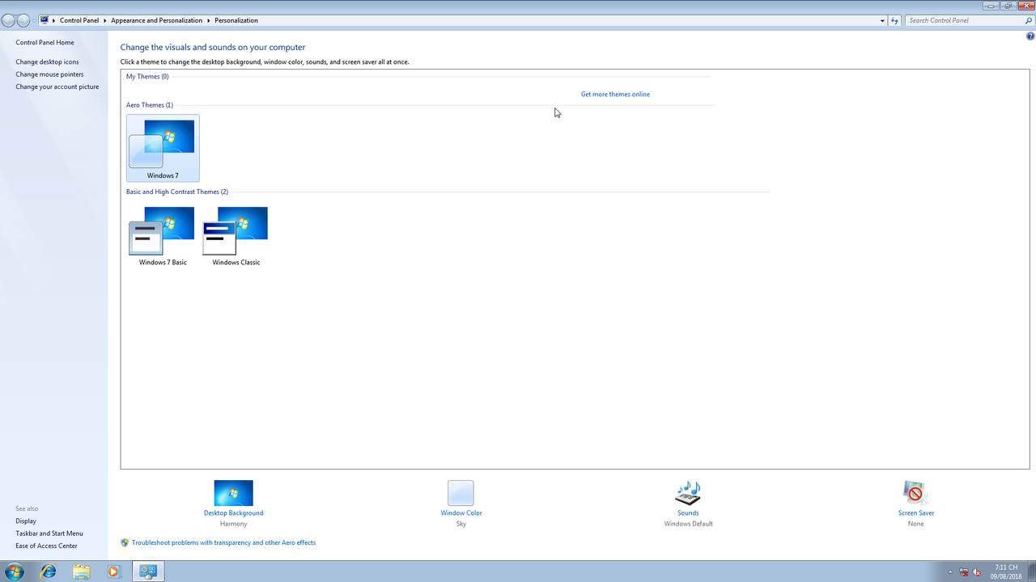Click the Window Color text link

pos(461,513)
